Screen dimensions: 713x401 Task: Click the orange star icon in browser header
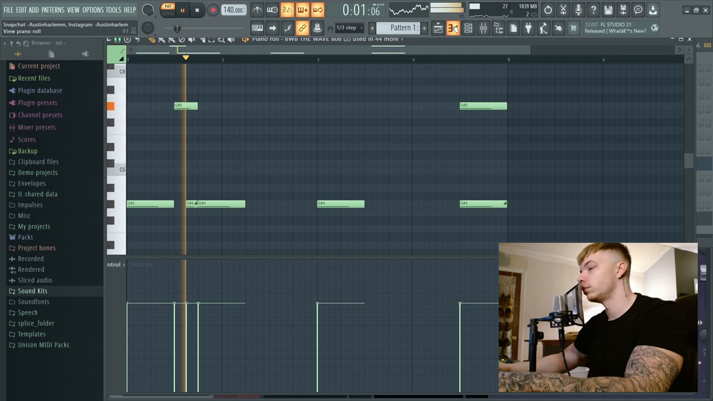(x=18, y=54)
